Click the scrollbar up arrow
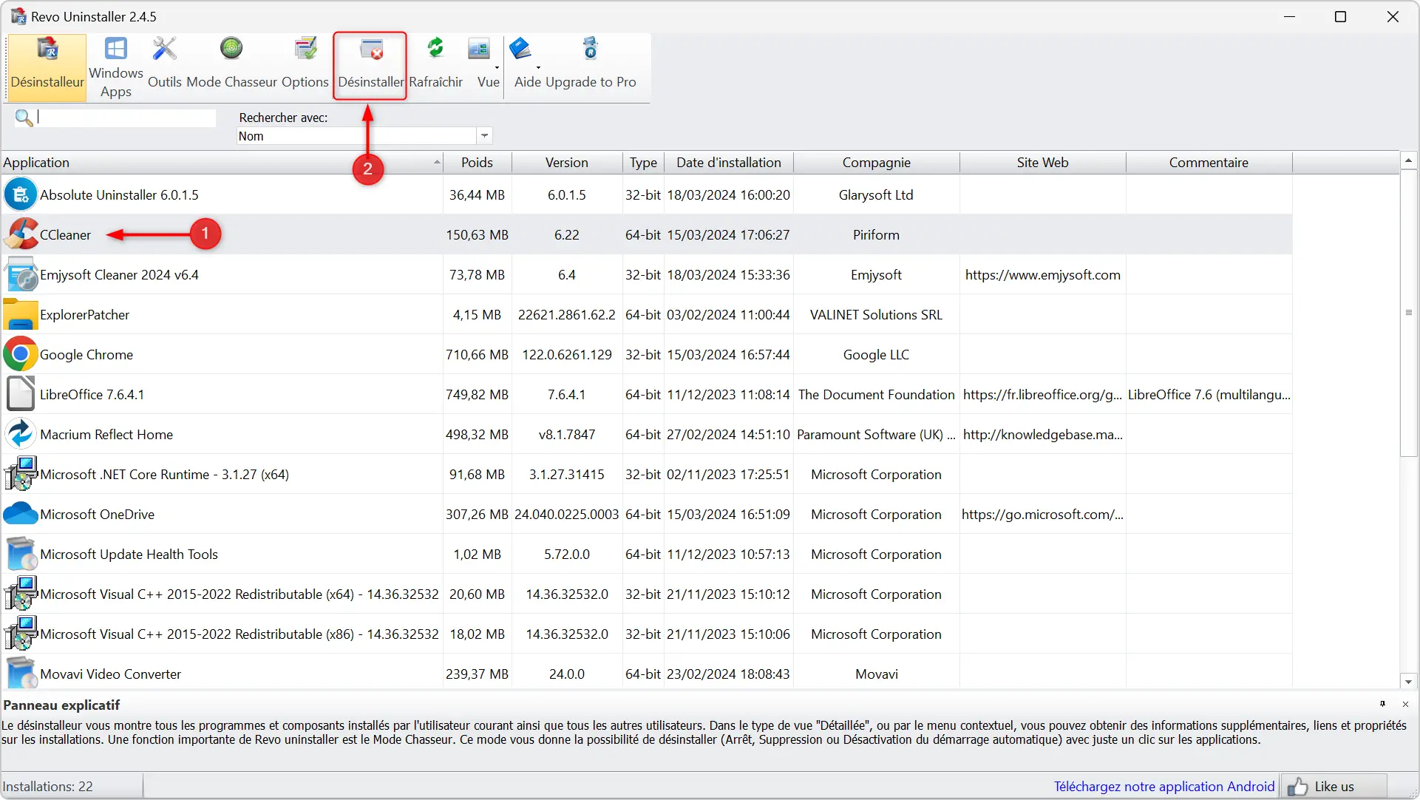1420x800 pixels. click(1408, 160)
